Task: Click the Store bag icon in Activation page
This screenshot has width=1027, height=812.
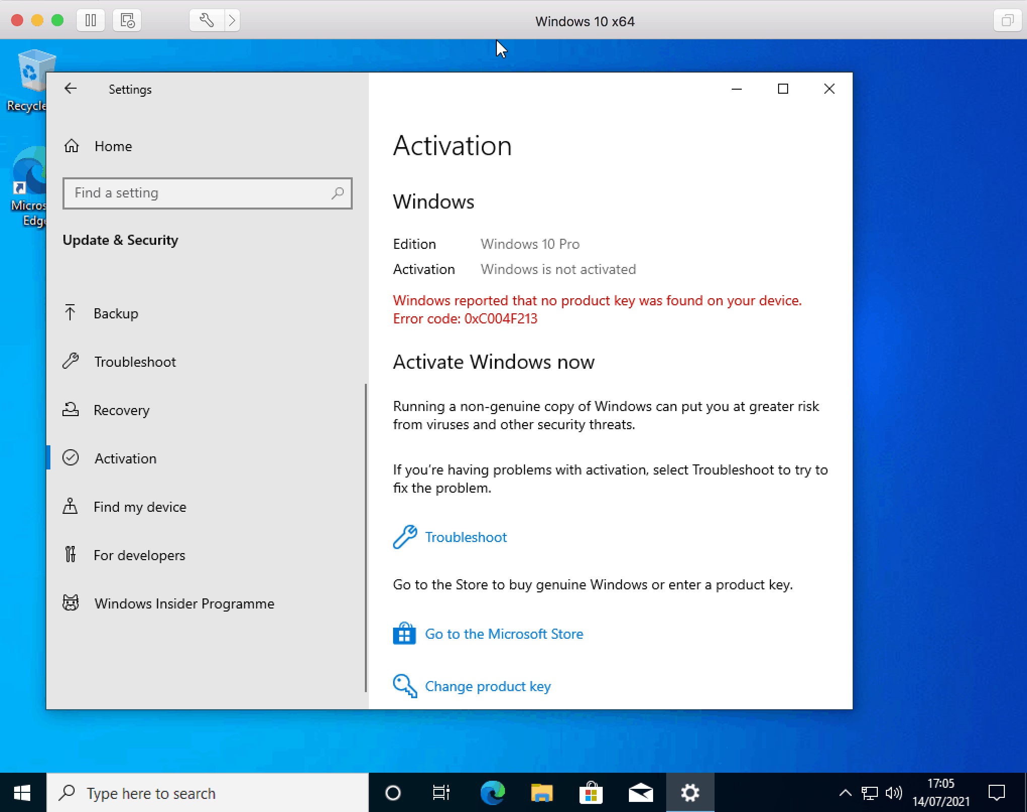Action: coord(404,634)
